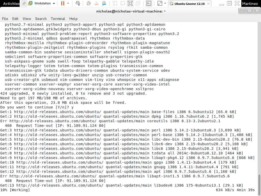Close the Workstation window
Screen dimensions: 261x196
tap(237, 3)
